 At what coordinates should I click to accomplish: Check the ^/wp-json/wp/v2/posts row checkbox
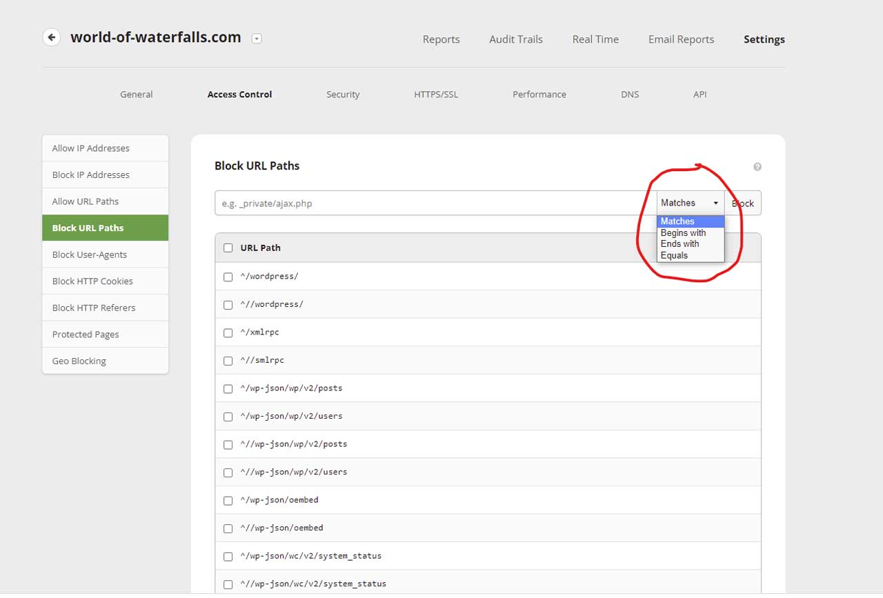tap(228, 388)
